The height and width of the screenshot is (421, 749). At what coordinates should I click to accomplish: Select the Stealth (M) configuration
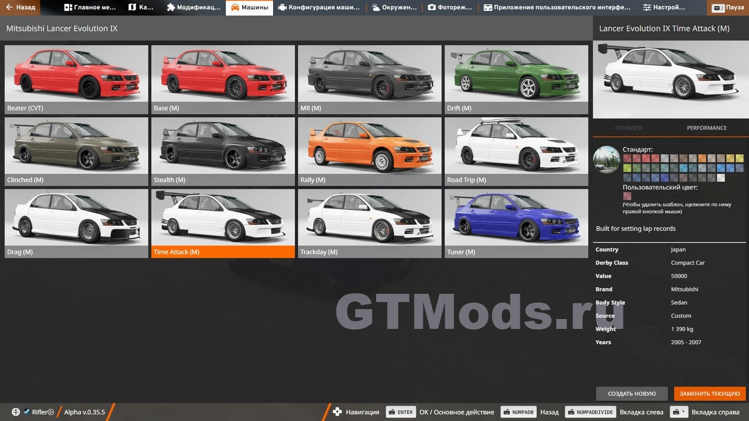pos(223,151)
